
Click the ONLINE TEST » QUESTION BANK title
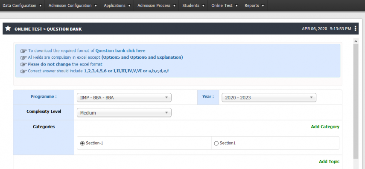pyautogui.click(x=48, y=29)
